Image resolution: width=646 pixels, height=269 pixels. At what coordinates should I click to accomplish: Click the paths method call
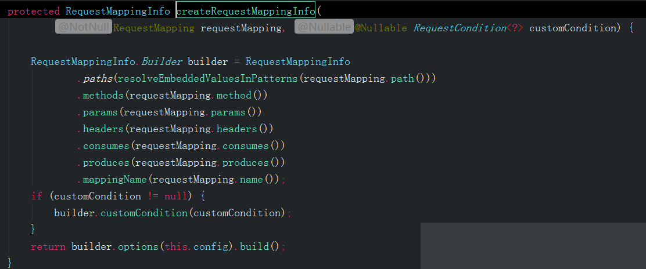click(x=97, y=78)
